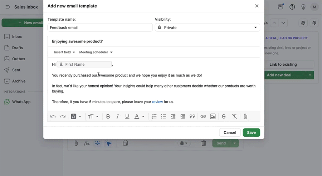Save the email template

point(252,132)
